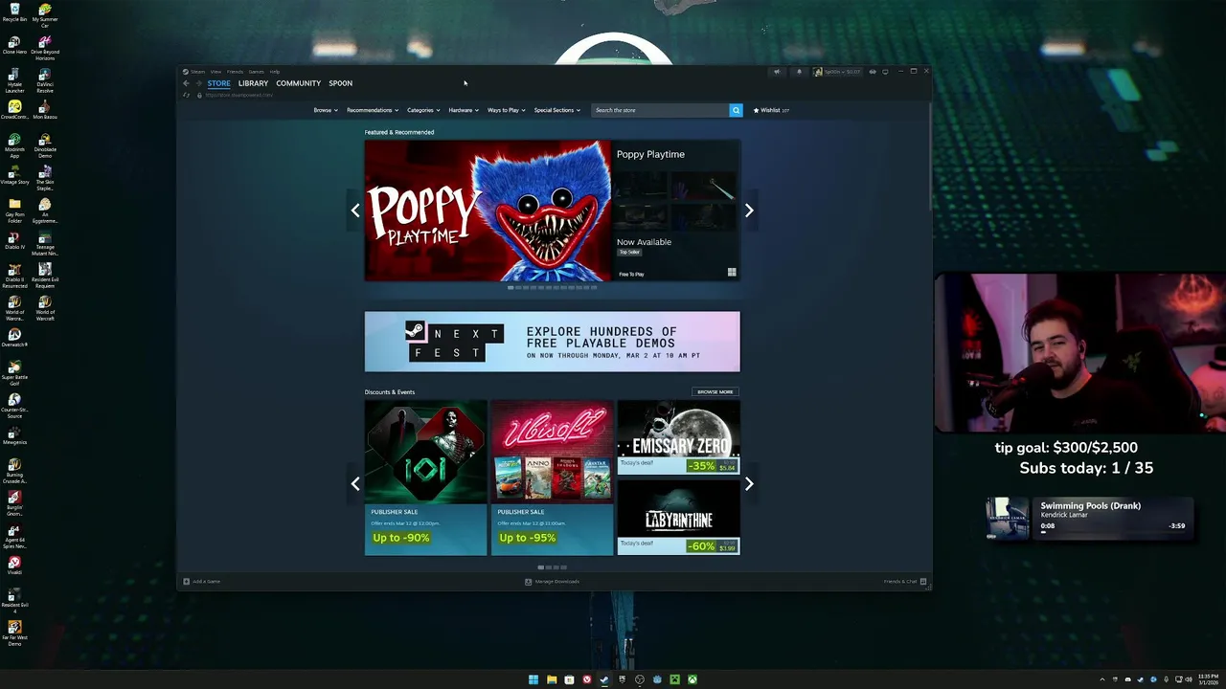
Task: Open the Help menu
Action: pos(274,72)
